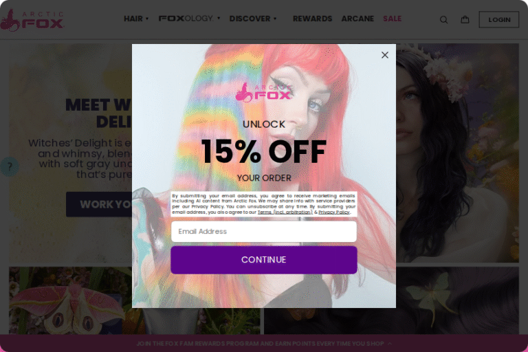Click the purple Continue button
This screenshot has height=352, width=528.
pos(264,260)
